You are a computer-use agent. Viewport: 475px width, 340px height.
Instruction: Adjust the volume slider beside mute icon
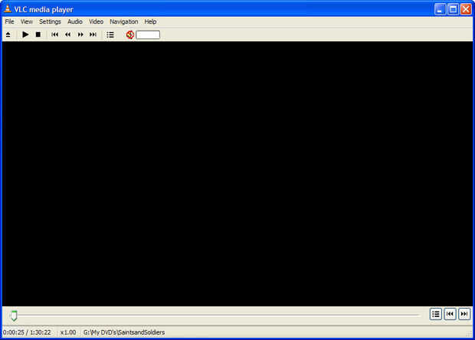click(148, 34)
